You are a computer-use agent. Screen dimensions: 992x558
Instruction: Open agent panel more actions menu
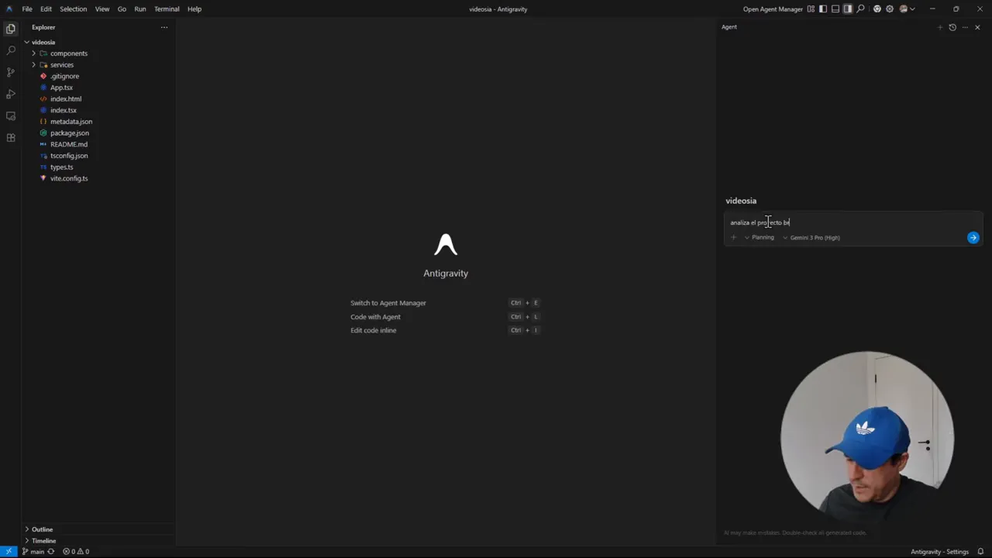coord(965,27)
